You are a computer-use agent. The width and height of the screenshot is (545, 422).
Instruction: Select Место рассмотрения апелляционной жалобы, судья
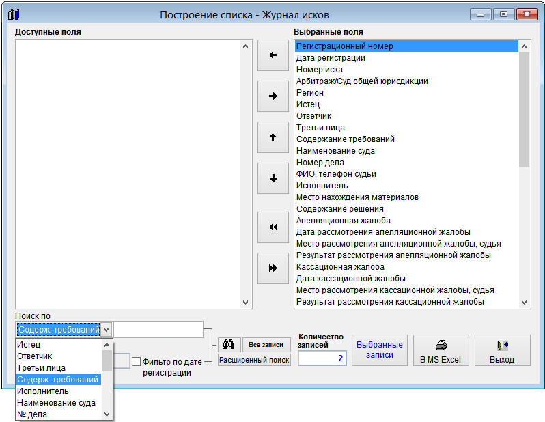[406, 244]
